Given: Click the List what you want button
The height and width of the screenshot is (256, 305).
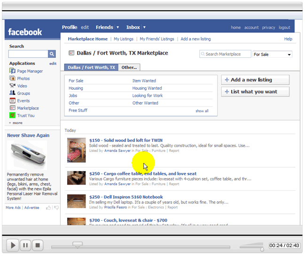Looking at the screenshot, I should [x=255, y=92].
